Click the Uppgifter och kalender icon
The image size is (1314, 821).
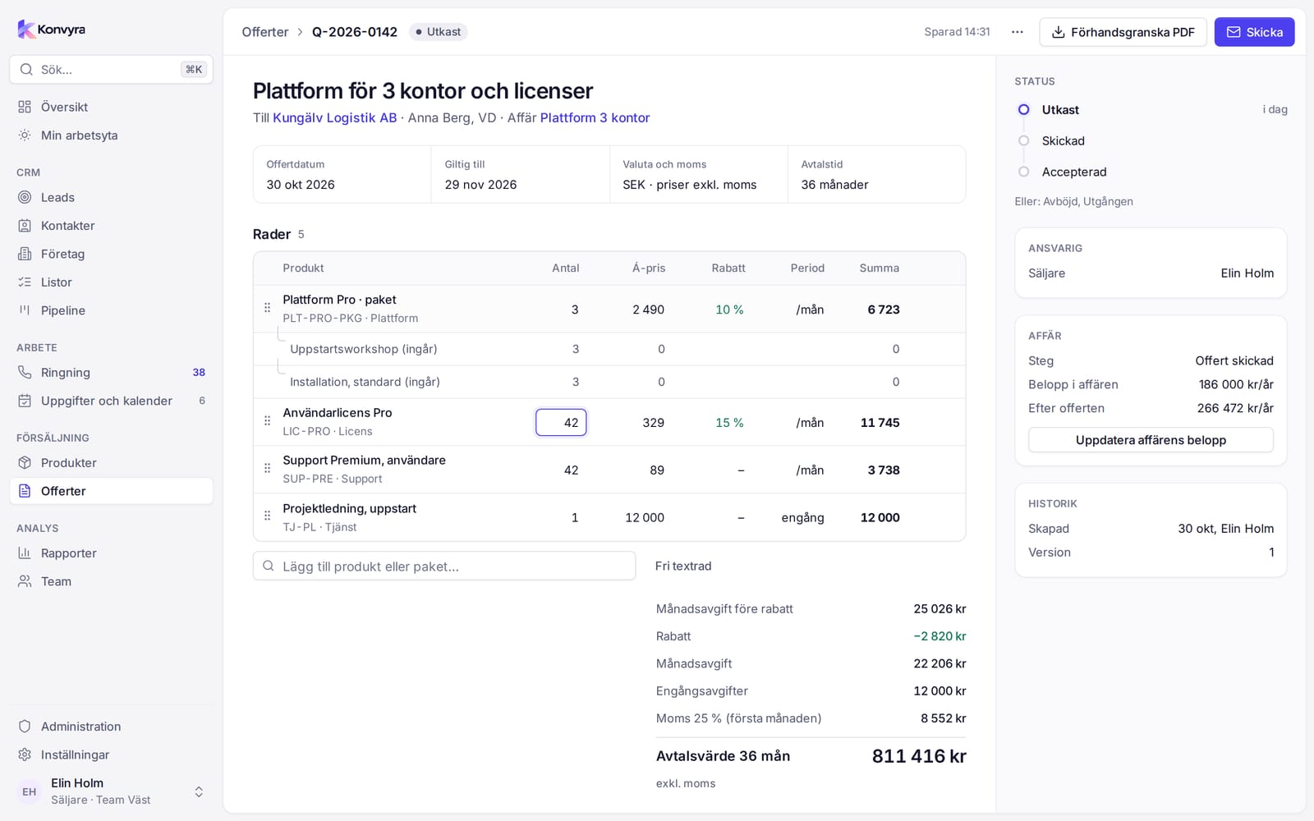click(x=25, y=401)
